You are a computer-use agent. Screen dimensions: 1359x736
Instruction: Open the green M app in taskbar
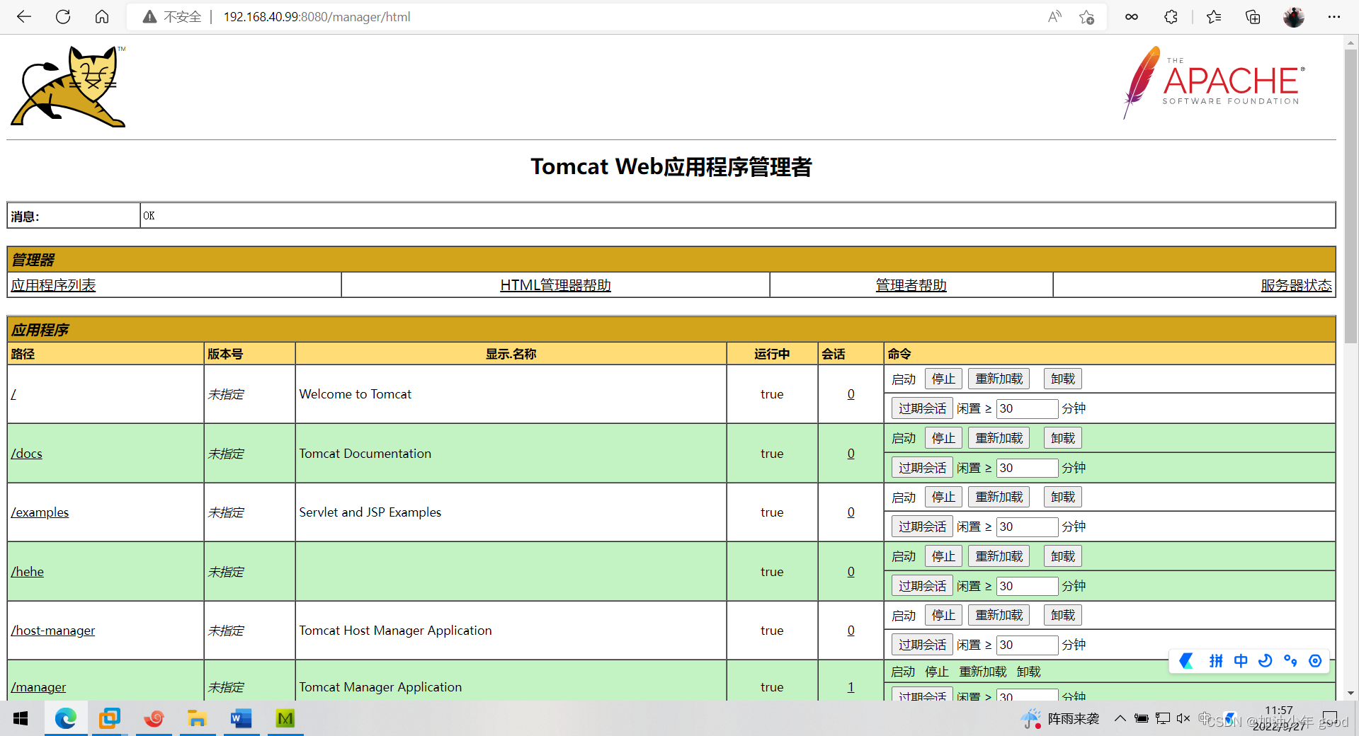[x=285, y=719]
